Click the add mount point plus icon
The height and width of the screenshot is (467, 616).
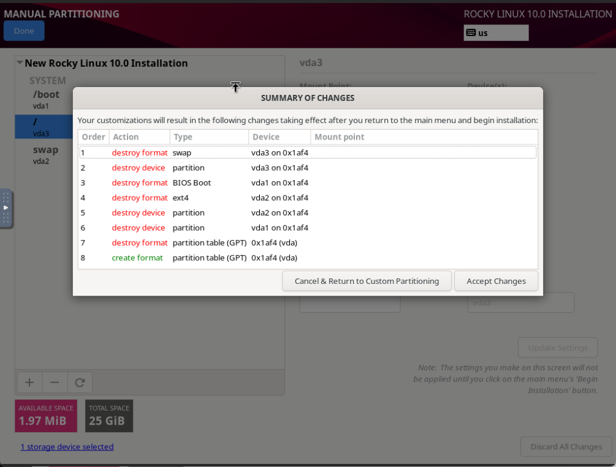pyautogui.click(x=29, y=383)
